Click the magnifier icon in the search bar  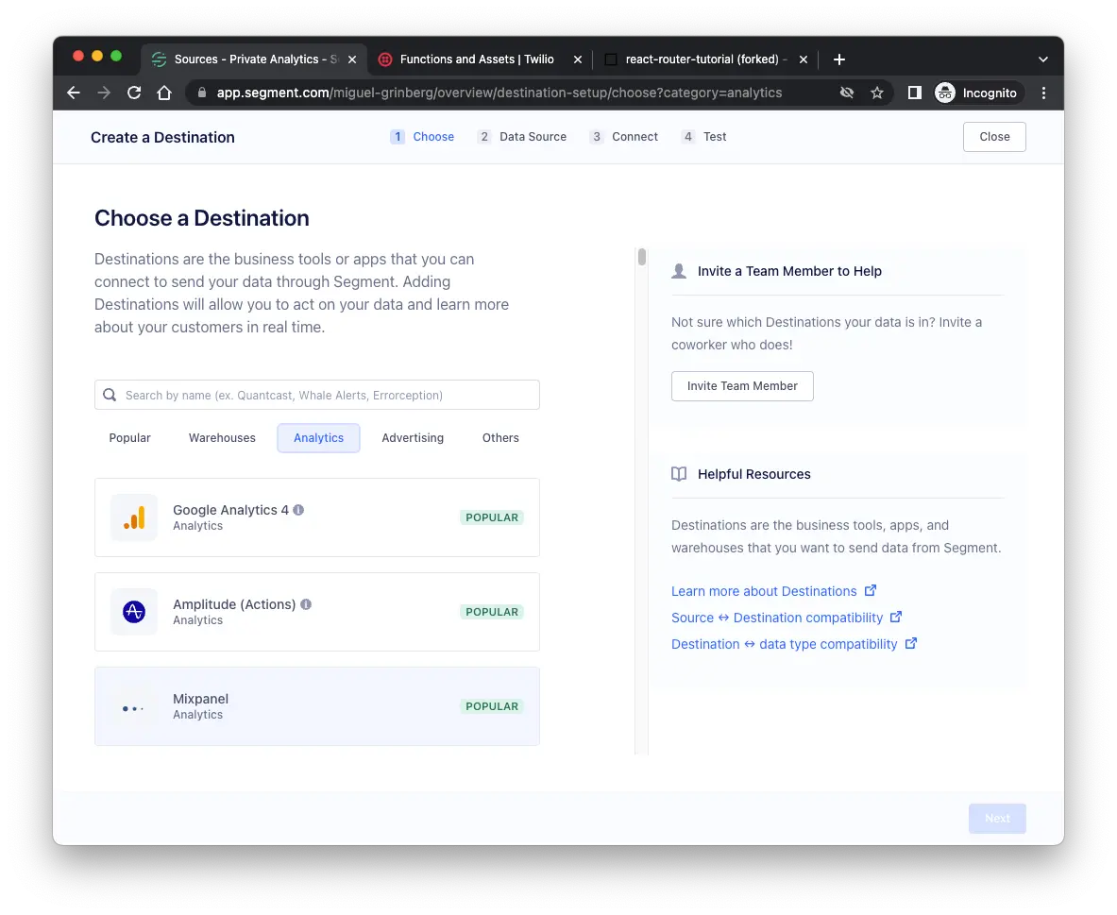click(110, 394)
